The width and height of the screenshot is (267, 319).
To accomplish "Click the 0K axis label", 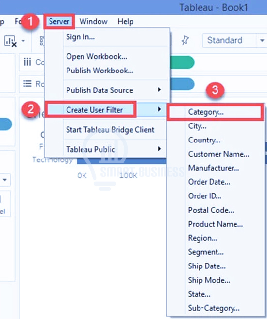I will [x=82, y=176].
